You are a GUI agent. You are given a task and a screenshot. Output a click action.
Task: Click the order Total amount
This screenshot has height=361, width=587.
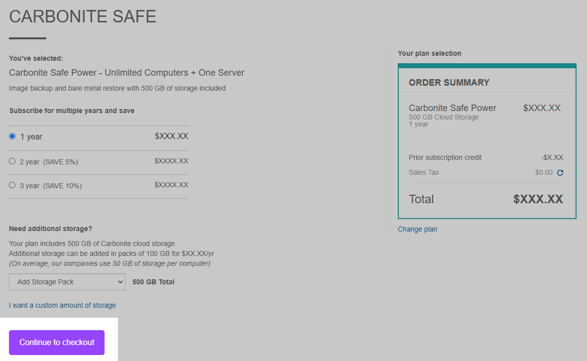coord(538,199)
